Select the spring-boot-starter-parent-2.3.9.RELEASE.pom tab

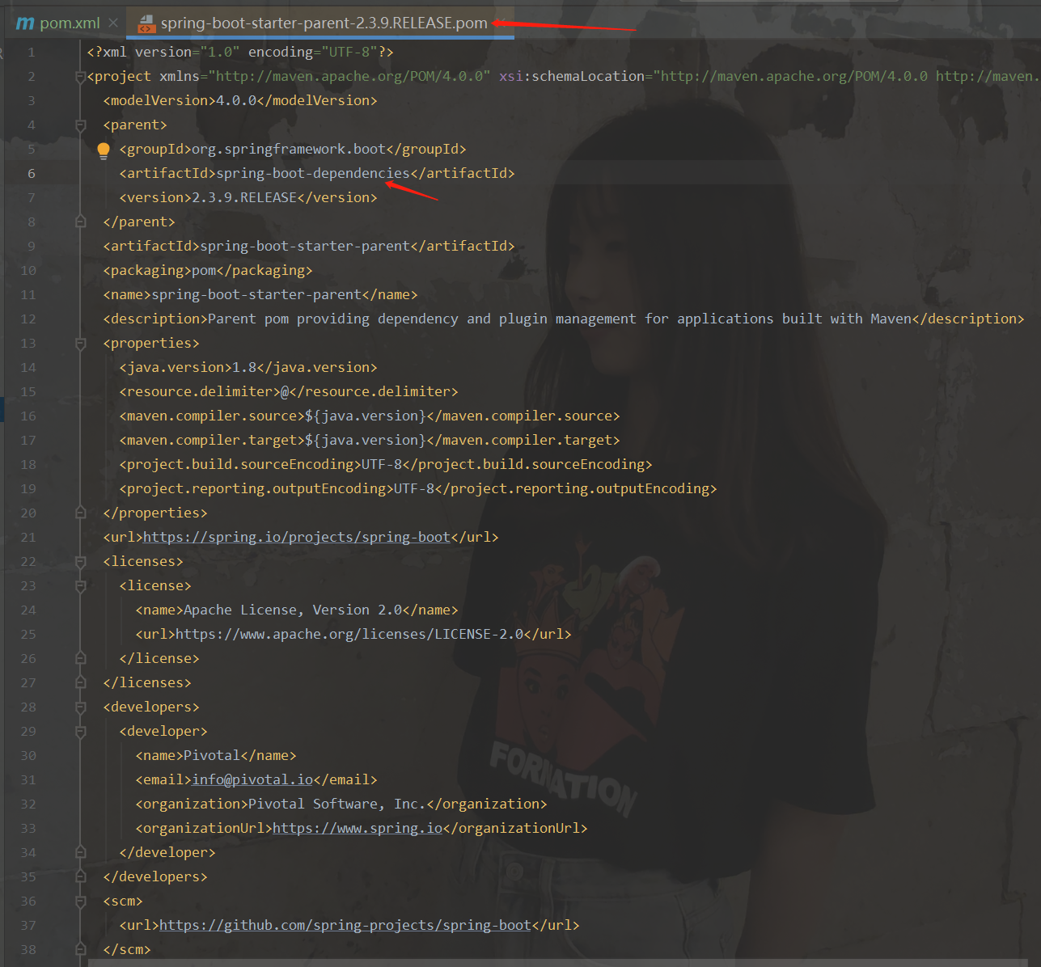click(324, 23)
